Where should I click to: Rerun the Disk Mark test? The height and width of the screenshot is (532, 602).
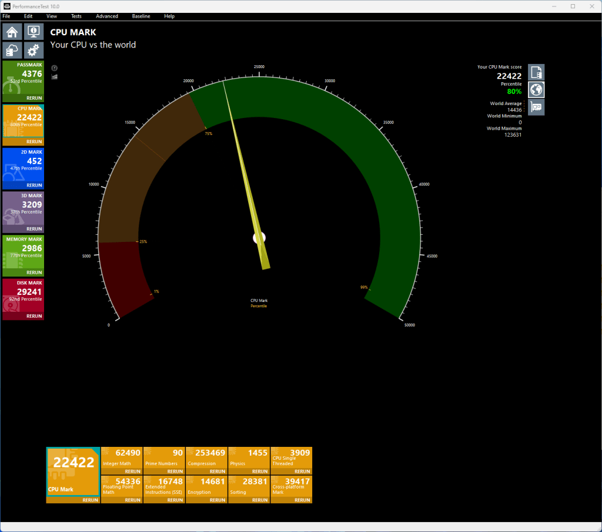click(34, 316)
